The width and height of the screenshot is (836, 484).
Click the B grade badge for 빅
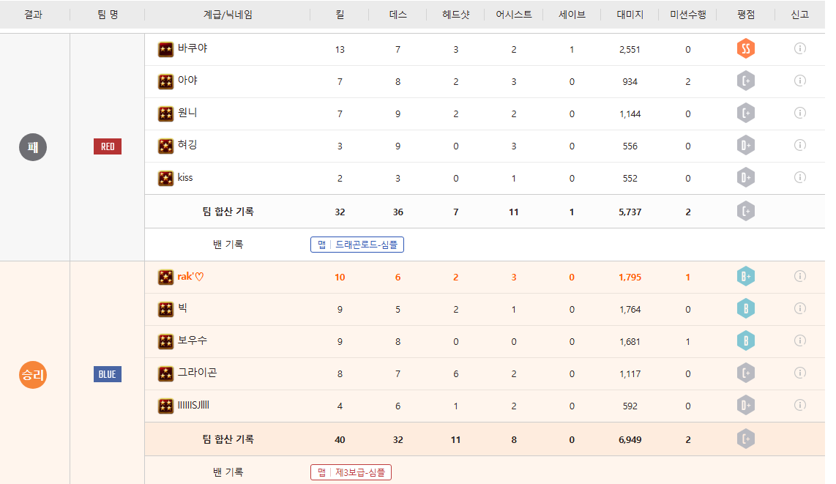[x=745, y=309]
